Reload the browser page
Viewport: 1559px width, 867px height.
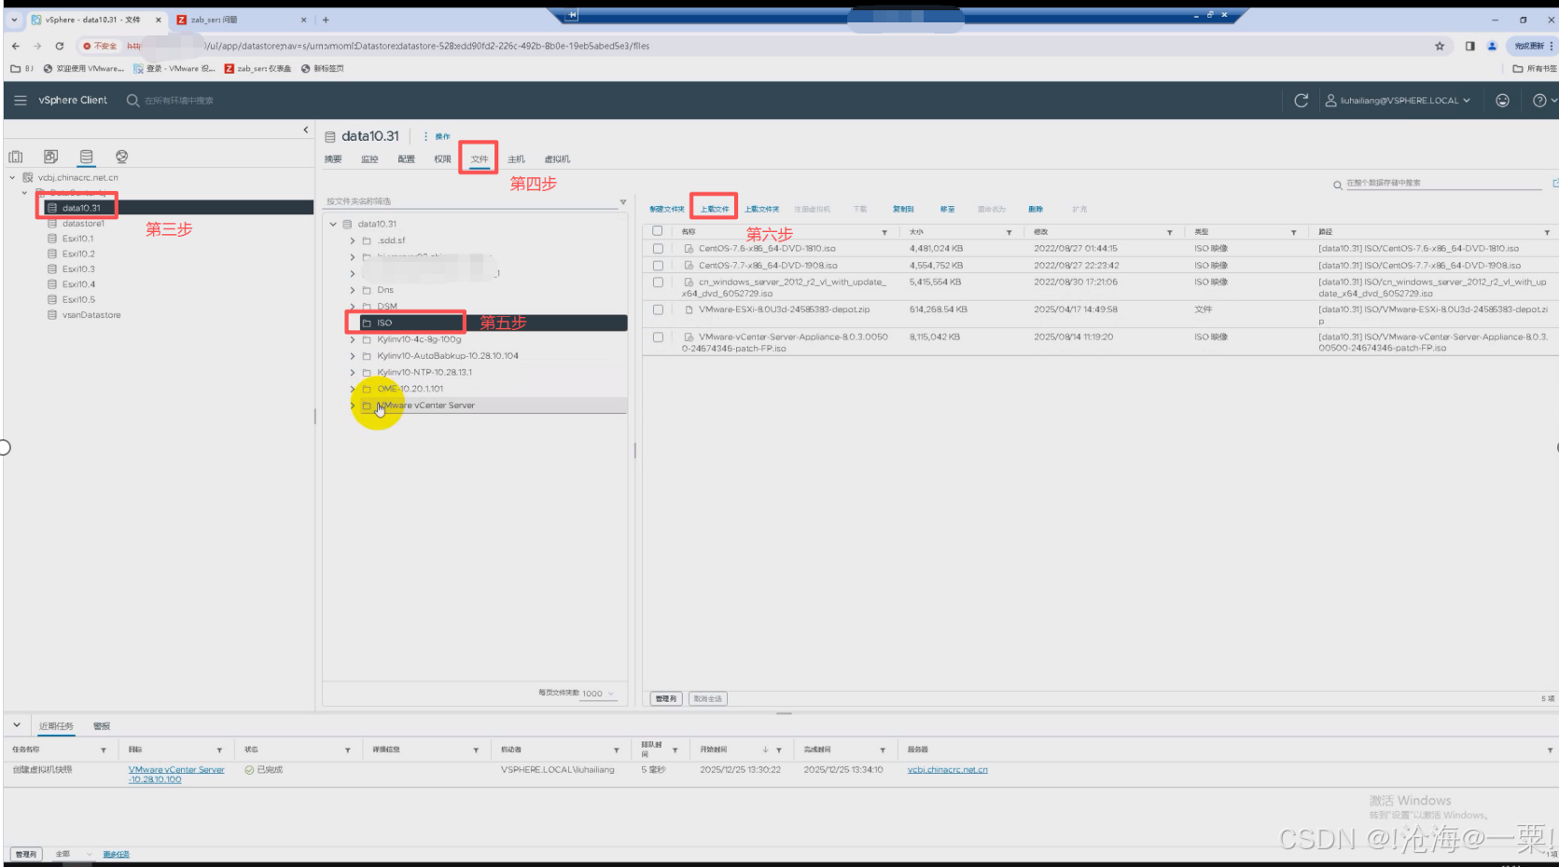pos(59,46)
